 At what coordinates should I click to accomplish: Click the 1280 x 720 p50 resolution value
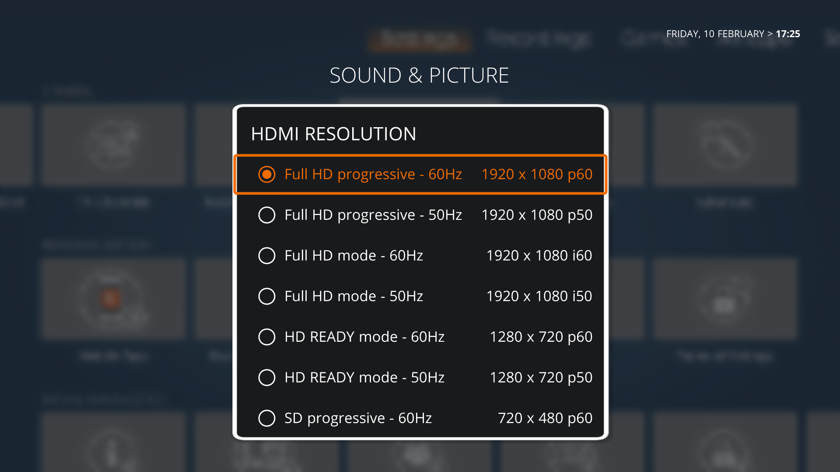[x=541, y=378]
